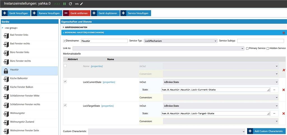Browse state via ellipsis button for LockTargetState
Screen dimensions: 287x135
tap(274, 113)
